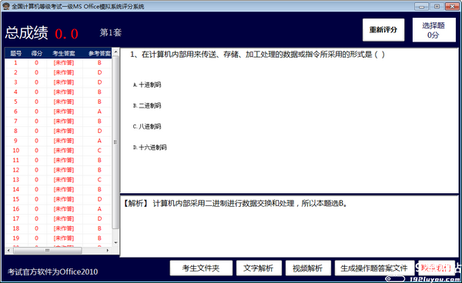Image resolution: width=462 pixels, height=283 pixels.
Task: Select question 1 row in the list
Action: (58, 62)
